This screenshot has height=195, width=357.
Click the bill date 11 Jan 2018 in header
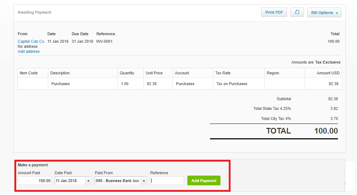(x=58, y=41)
